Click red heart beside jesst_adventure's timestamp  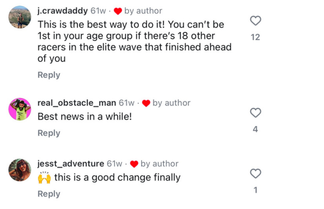(134, 164)
